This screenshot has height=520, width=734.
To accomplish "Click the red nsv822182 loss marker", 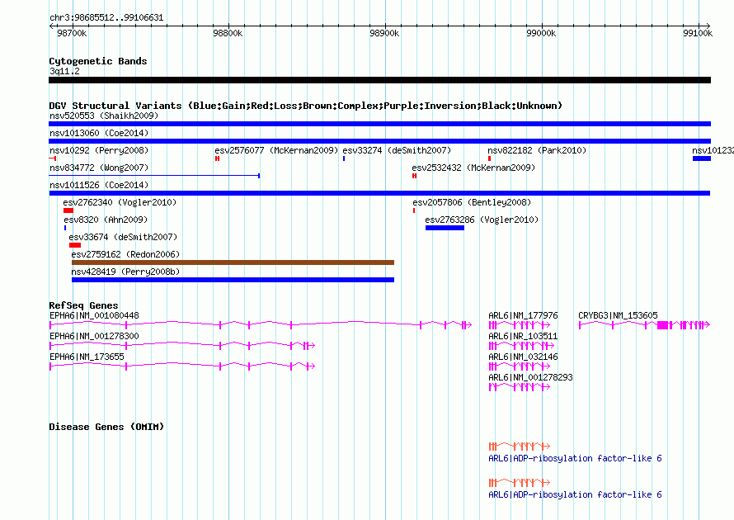I will coord(489,158).
